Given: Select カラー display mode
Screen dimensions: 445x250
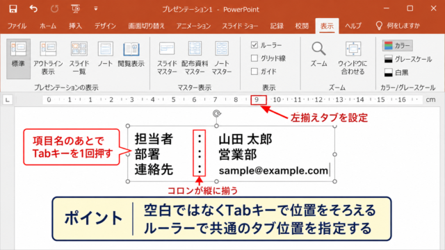Looking at the screenshot, I should [397, 46].
